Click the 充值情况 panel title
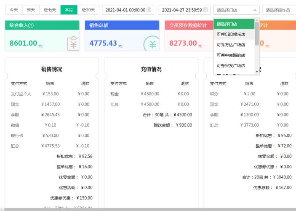The image size is (296, 211). tap(151, 69)
